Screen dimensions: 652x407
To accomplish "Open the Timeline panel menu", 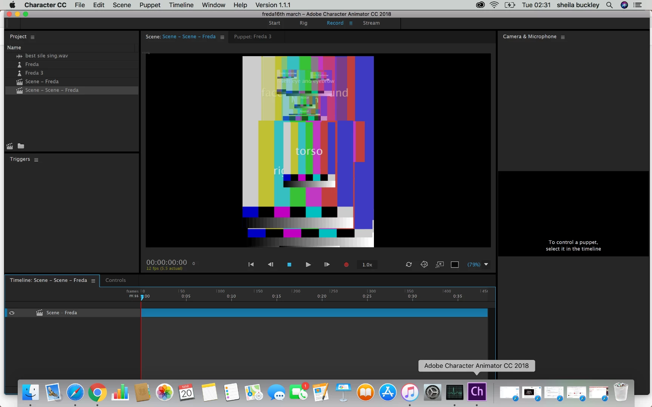I will point(93,281).
